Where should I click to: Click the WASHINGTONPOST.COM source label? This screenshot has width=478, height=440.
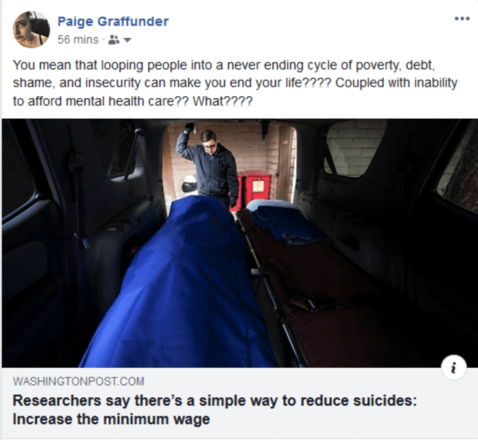78,381
